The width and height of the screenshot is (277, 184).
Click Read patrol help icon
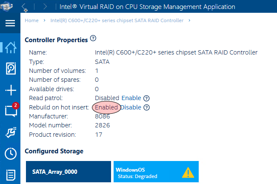[146, 98]
